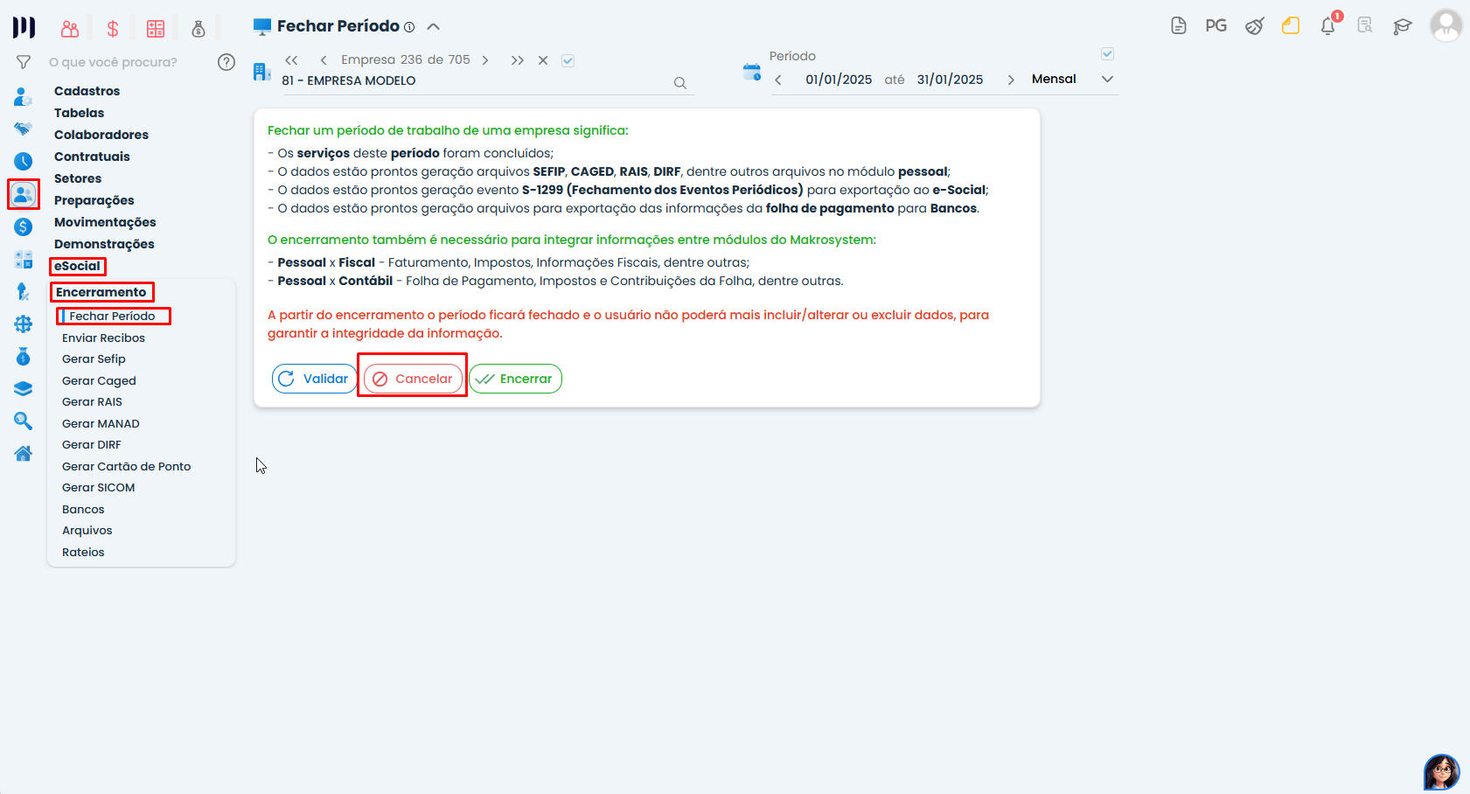Open the people module icon in top bar
This screenshot has height=794, width=1470.
(70, 29)
